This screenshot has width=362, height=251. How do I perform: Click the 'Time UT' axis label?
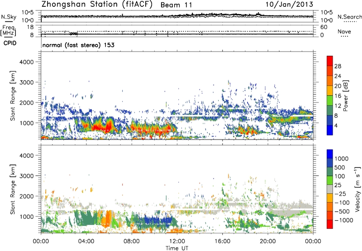[177, 248]
